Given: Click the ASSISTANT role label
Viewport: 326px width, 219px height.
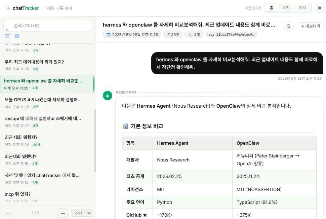Looking at the screenshot, I should [126, 92].
